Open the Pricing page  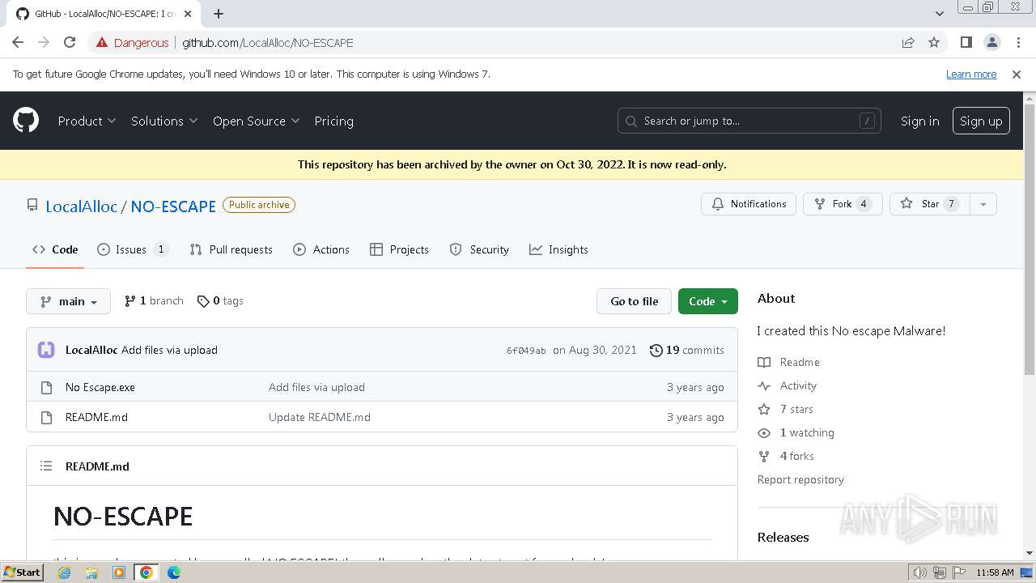click(333, 121)
